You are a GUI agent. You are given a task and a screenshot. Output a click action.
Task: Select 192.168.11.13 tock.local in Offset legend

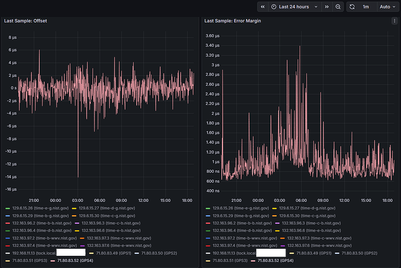34,253
